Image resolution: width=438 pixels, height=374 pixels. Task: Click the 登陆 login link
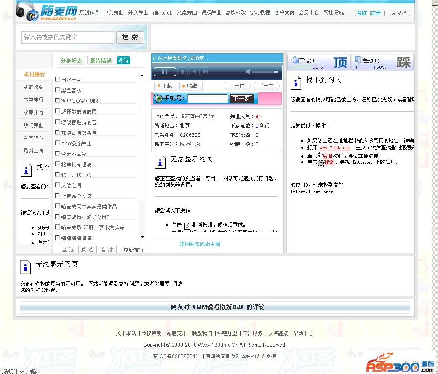(362, 13)
